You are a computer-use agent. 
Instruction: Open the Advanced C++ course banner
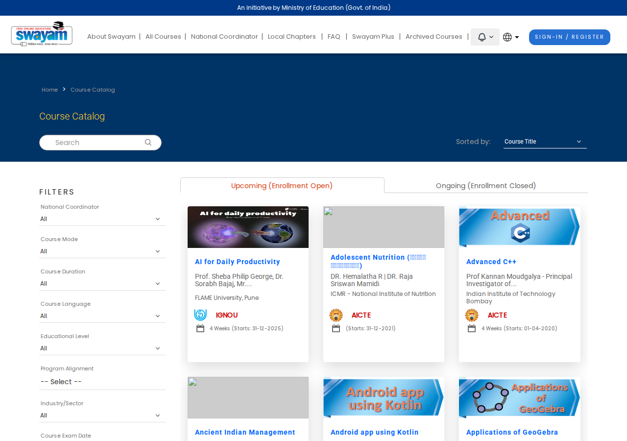click(x=519, y=227)
